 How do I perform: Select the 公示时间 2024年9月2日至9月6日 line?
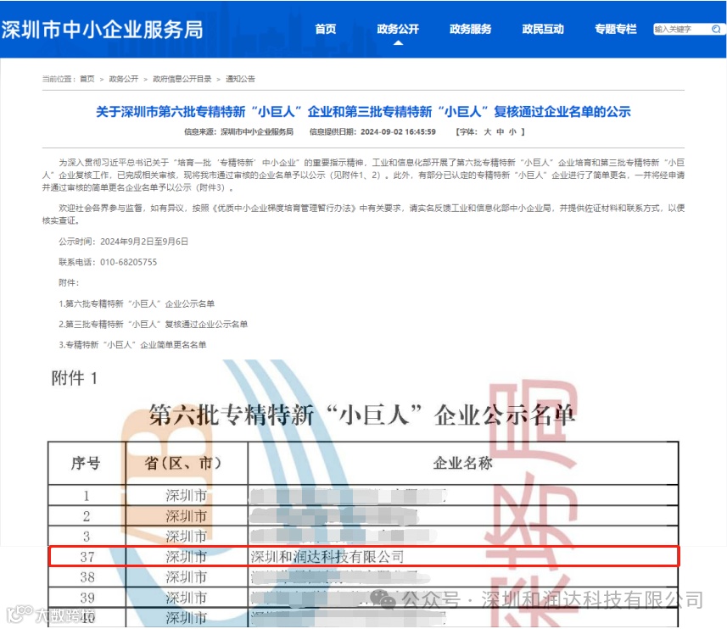(123, 242)
